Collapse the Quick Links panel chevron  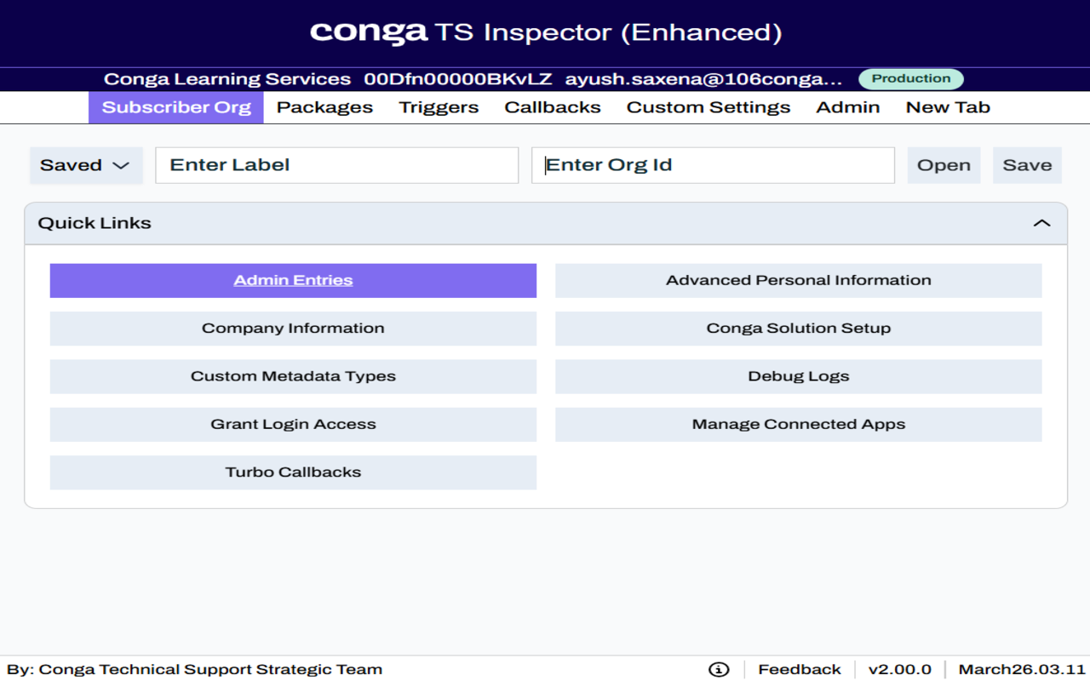[1041, 223]
